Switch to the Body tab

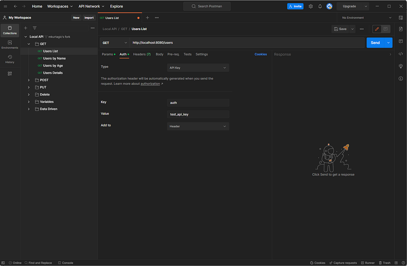pyautogui.click(x=160, y=54)
